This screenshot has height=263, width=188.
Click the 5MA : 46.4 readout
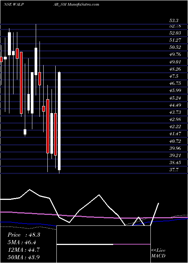pos(22,242)
